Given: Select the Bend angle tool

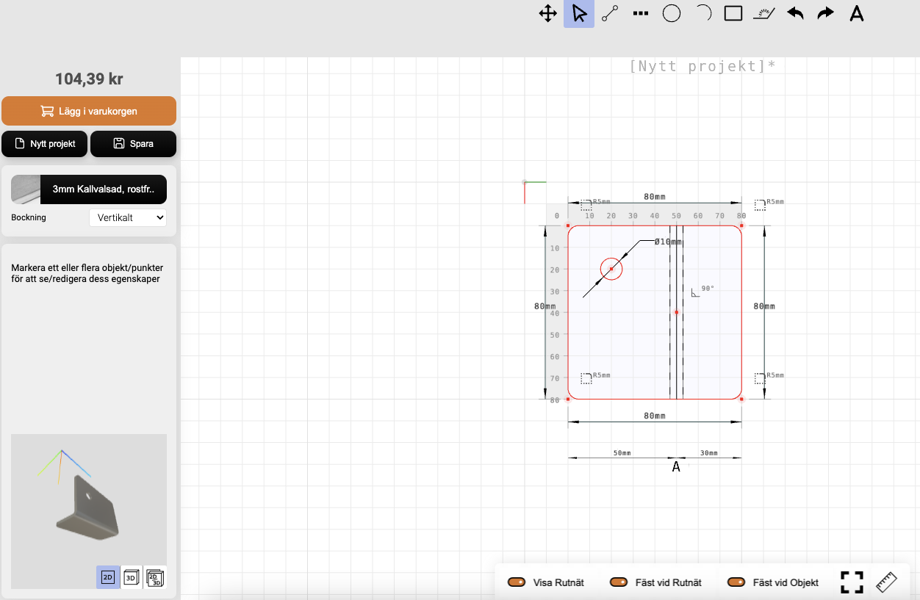Looking at the screenshot, I should [764, 14].
